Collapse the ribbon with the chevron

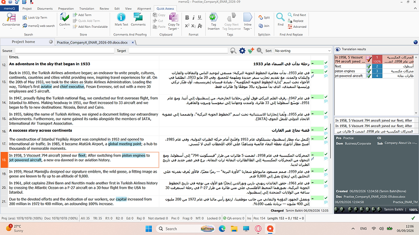pos(415,9)
